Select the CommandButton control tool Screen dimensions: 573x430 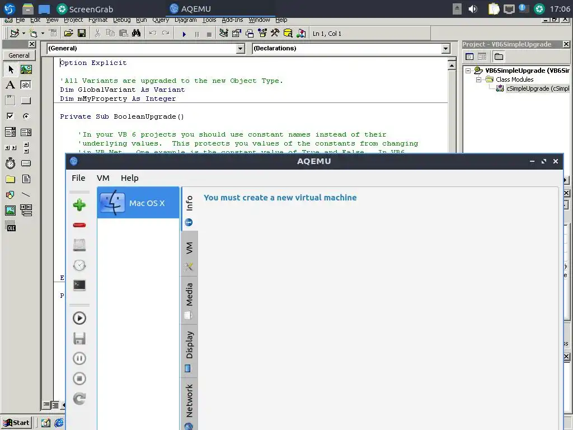26,100
